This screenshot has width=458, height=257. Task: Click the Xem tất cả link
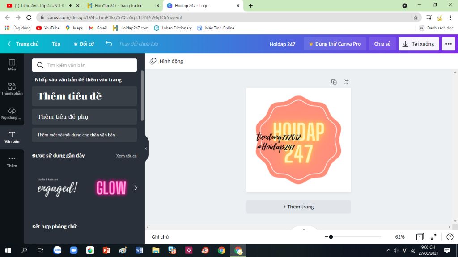pyautogui.click(x=126, y=156)
